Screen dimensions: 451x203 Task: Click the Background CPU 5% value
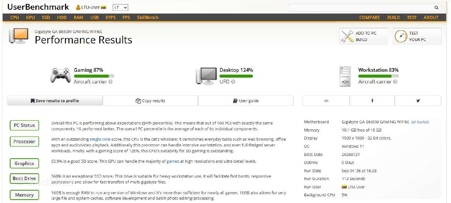click(344, 195)
